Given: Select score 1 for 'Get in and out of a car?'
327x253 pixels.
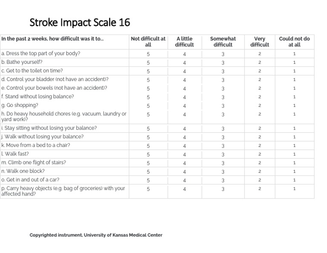Looking at the screenshot, I should coord(294,180).
